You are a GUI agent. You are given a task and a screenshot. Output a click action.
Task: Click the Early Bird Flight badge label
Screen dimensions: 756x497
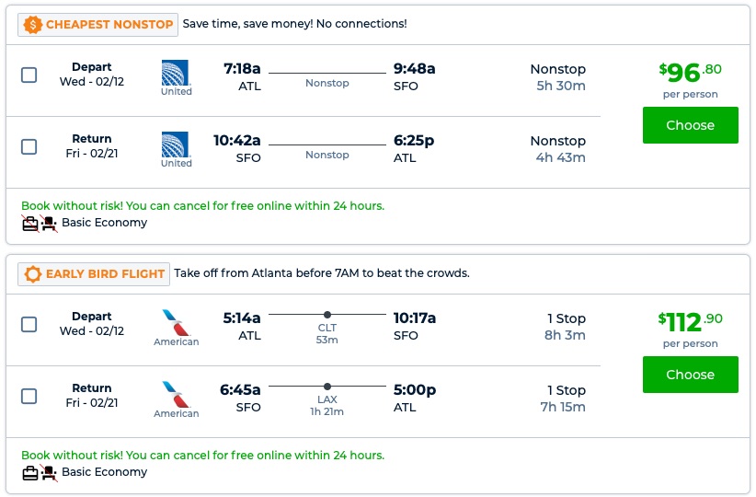click(105, 274)
